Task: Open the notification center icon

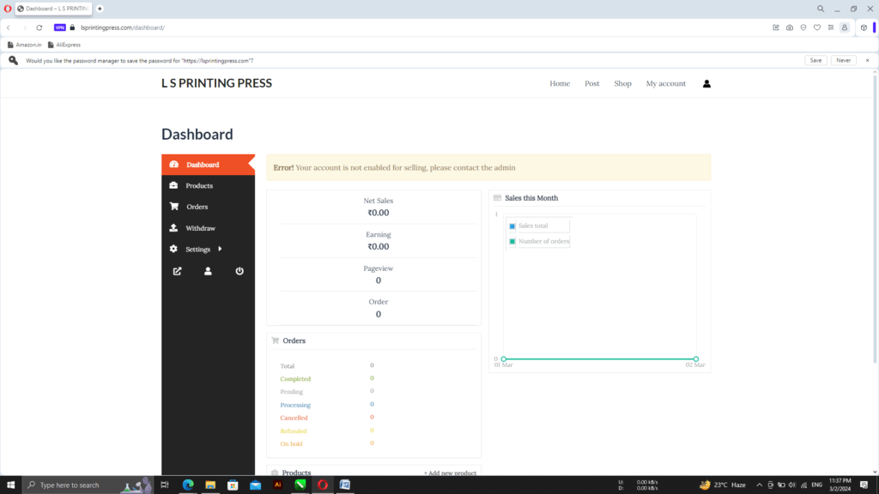Action: tap(864, 485)
